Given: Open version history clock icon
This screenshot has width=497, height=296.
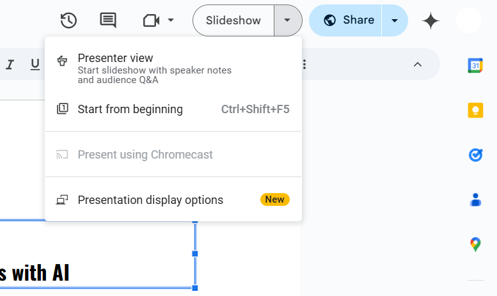Looking at the screenshot, I should (x=68, y=20).
